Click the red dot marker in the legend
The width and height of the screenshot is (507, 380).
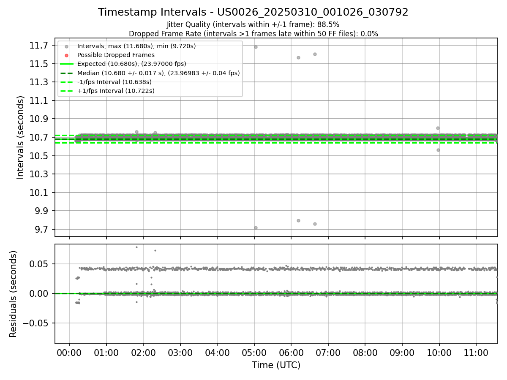[66, 55]
